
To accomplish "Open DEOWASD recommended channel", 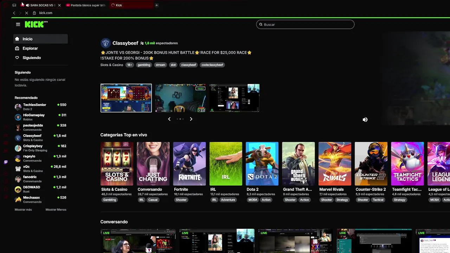I will (x=40, y=189).
